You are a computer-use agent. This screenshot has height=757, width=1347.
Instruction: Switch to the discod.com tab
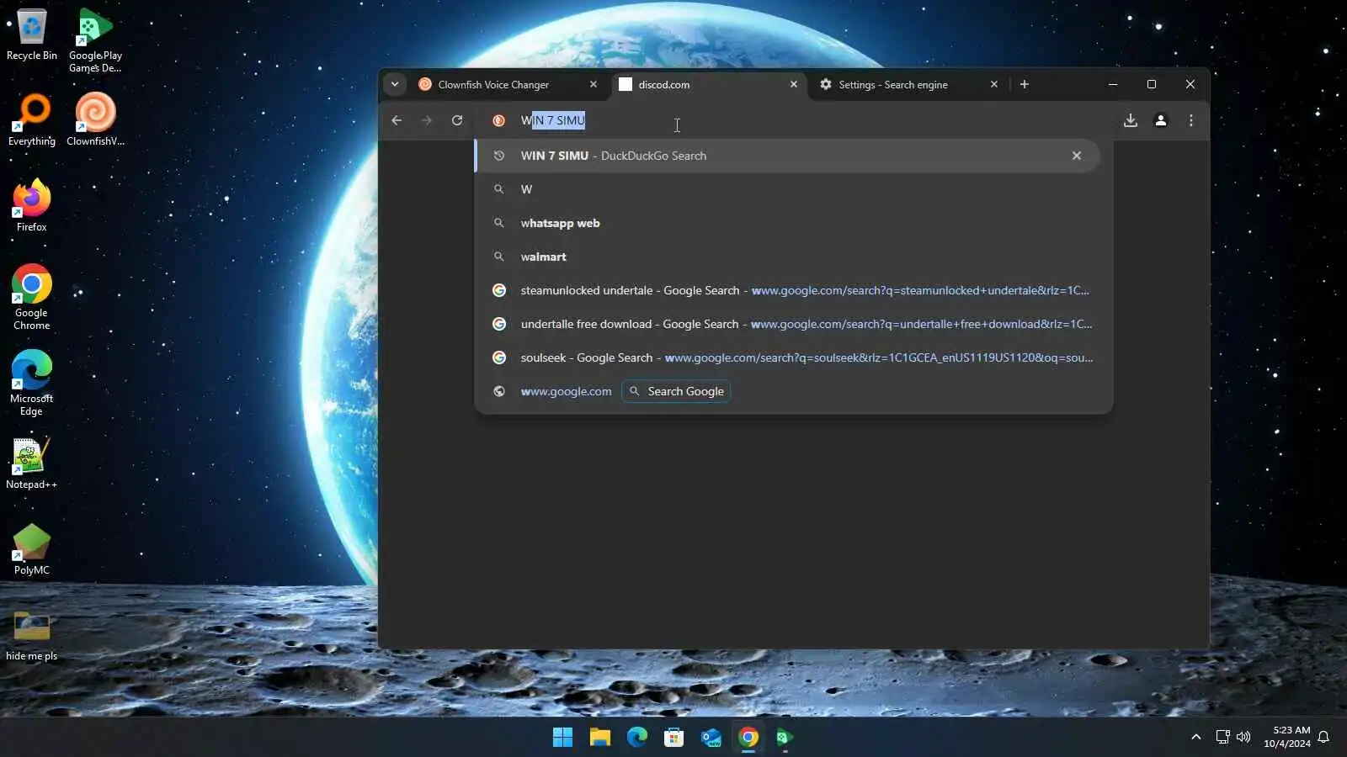click(709, 84)
